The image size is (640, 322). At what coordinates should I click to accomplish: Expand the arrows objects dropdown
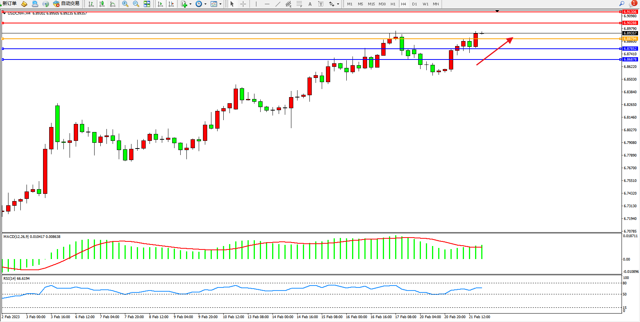338,4
